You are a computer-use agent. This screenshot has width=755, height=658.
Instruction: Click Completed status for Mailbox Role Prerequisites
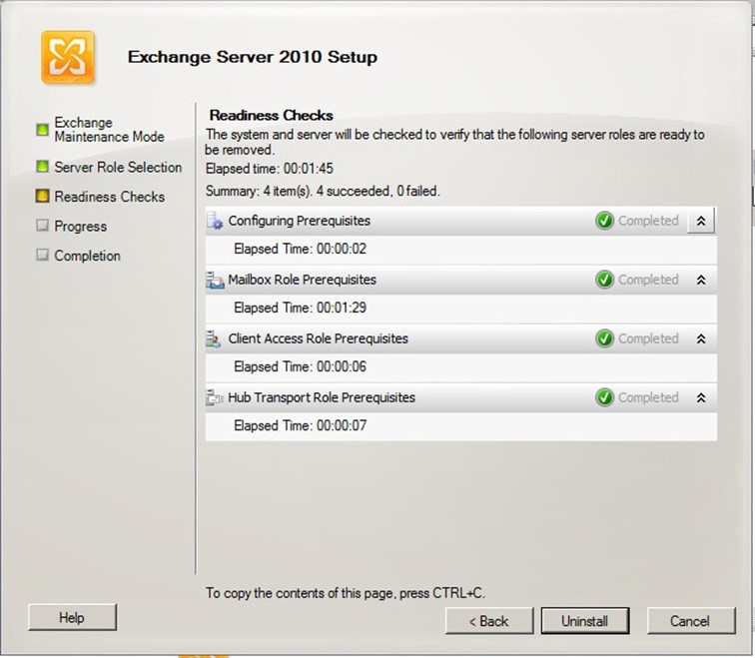click(648, 280)
